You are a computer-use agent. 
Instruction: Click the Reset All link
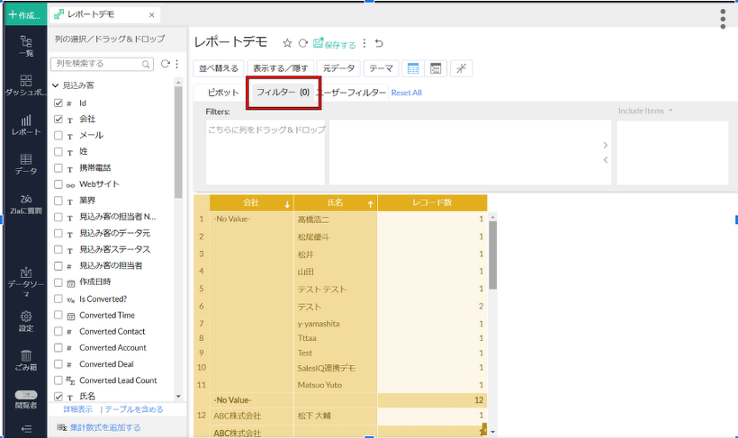tap(406, 93)
